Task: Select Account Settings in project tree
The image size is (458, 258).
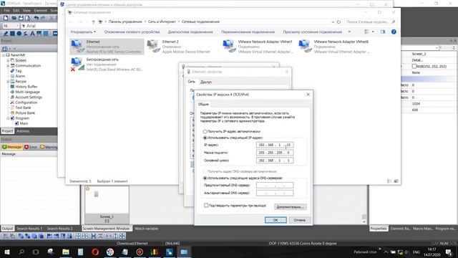Action: 29,97
